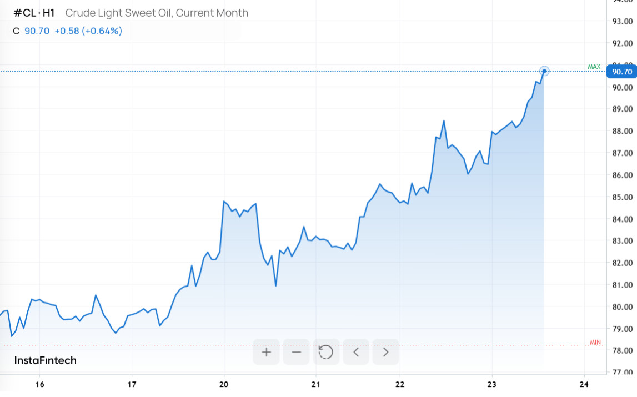Click the 80.00 price axis label
This screenshot has width=637, height=397.
click(x=623, y=307)
